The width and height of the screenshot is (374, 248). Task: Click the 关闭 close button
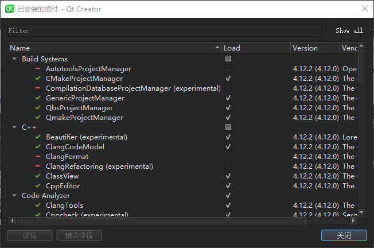[x=344, y=235]
